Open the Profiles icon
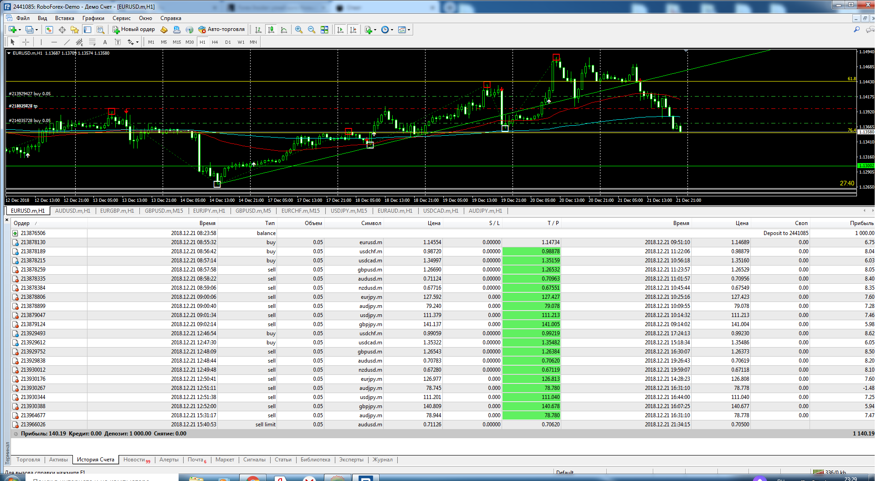 (x=29, y=30)
